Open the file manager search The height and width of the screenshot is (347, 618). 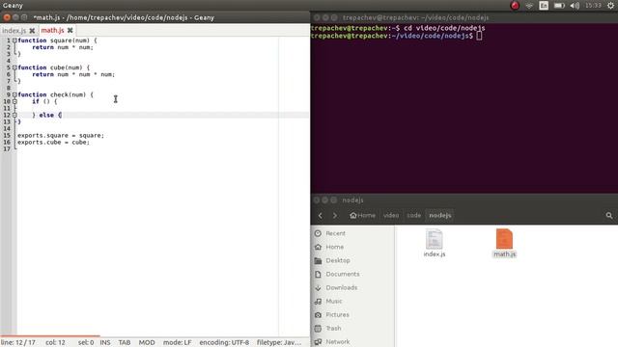pos(609,215)
